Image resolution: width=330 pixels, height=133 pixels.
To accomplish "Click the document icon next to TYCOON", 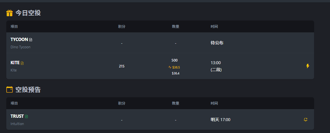I will (x=31, y=40).
